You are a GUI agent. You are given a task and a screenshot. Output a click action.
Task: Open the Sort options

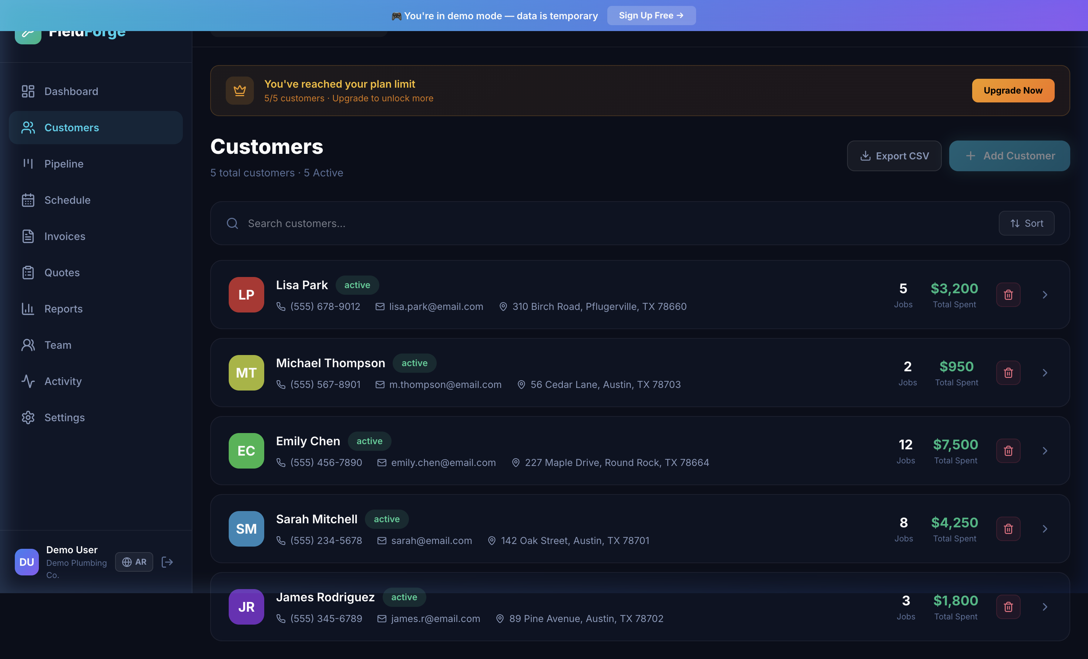tap(1026, 223)
